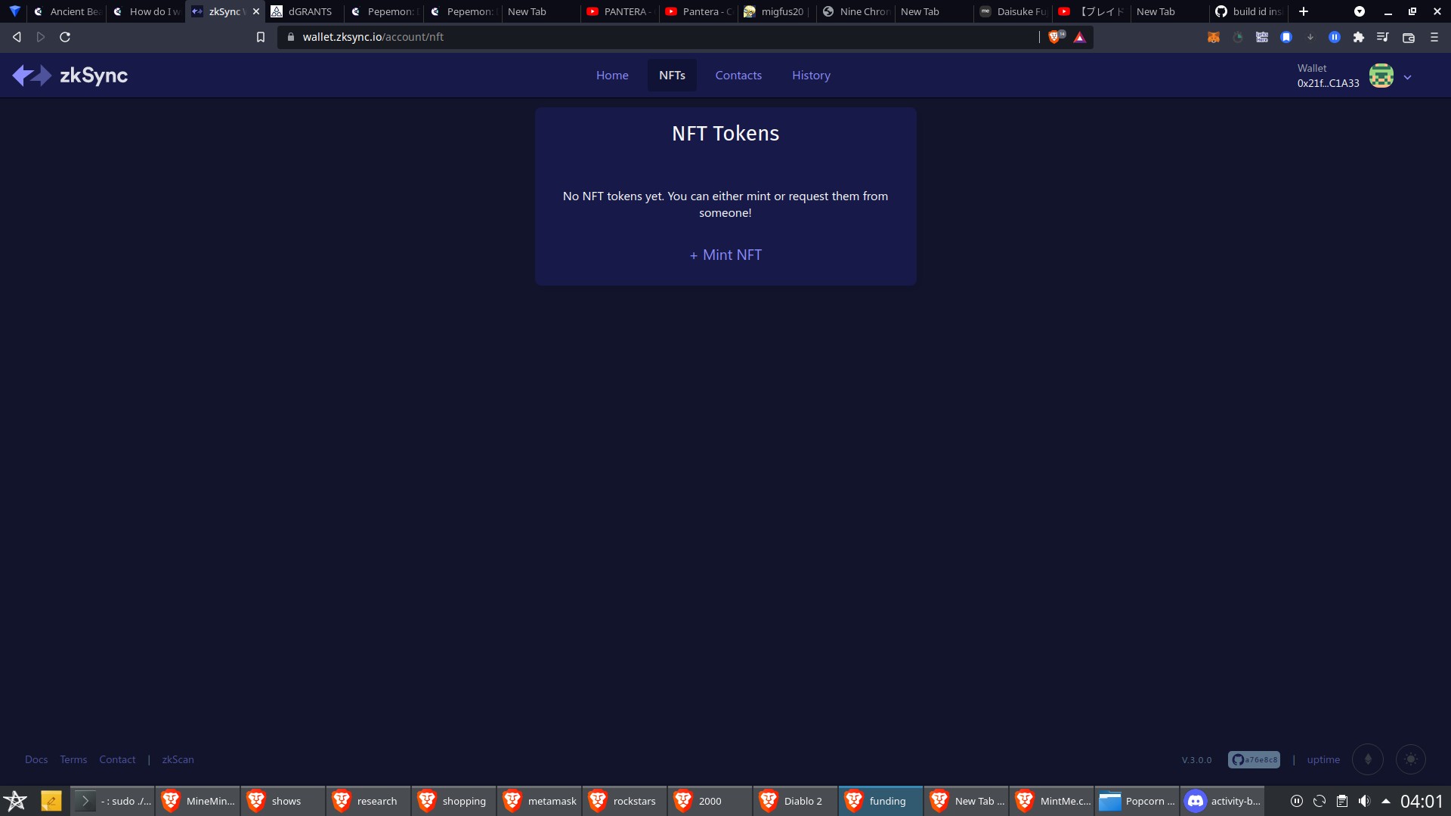The width and height of the screenshot is (1451, 816).
Task: Click the Brave Shields lion icon
Action: pos(1055,37)
